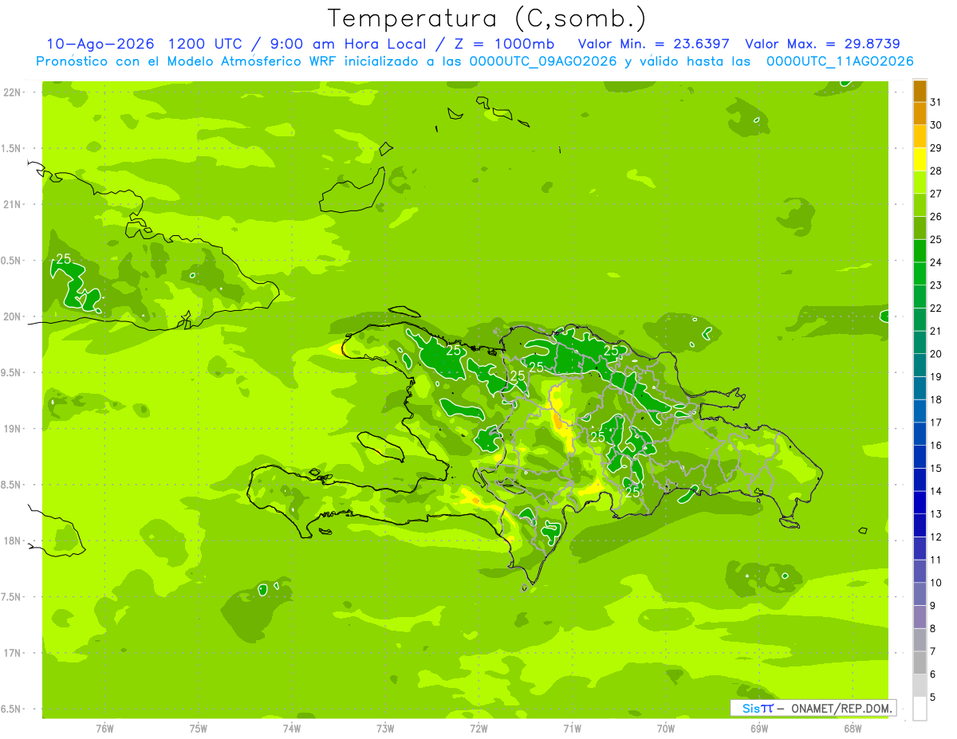Screen dimensions: 957x739
Task: Click the "72W" longitude label
Action: (x=478, y=728)
